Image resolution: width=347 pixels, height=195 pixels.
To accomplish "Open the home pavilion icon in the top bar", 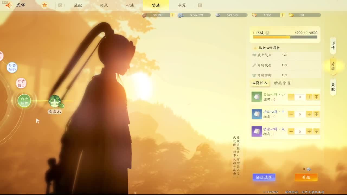I will tap(44, 5).
